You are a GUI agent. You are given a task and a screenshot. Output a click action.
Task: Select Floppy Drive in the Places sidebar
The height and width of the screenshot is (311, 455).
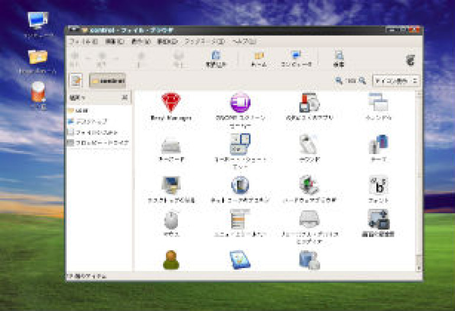click(x=98, y=143)
